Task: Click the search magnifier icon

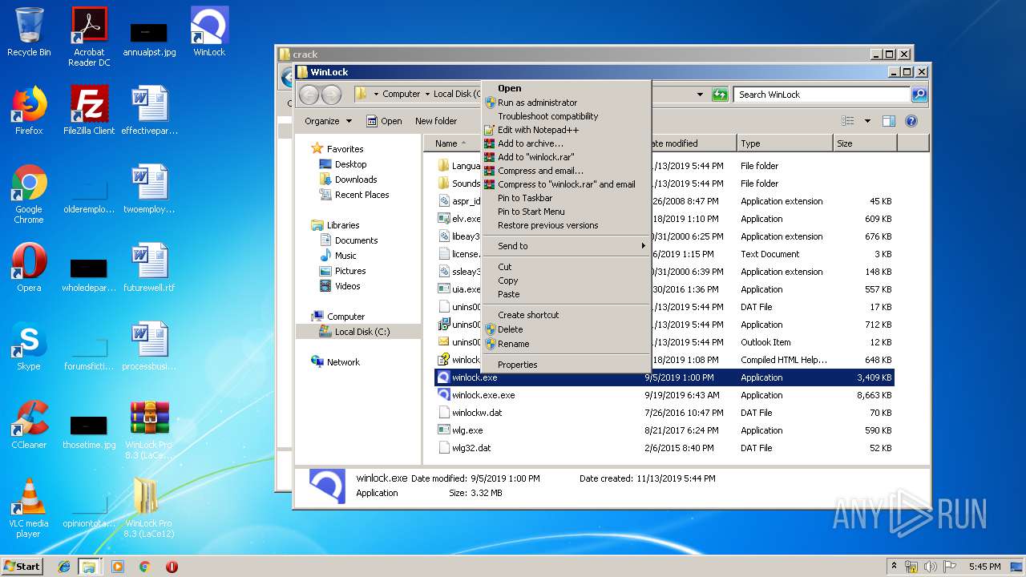Action: point(919,95)
